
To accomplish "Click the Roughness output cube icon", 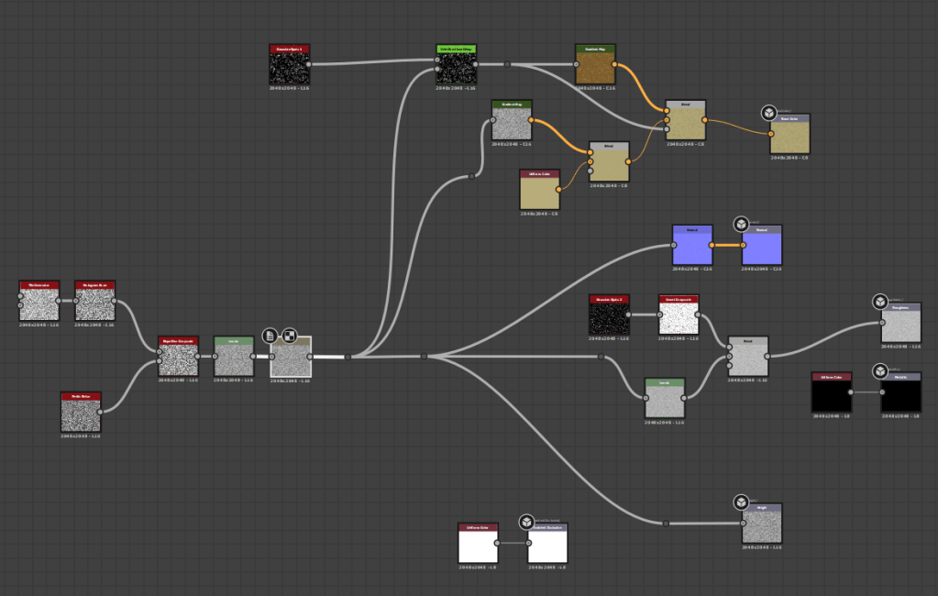I will click(879, 302).
